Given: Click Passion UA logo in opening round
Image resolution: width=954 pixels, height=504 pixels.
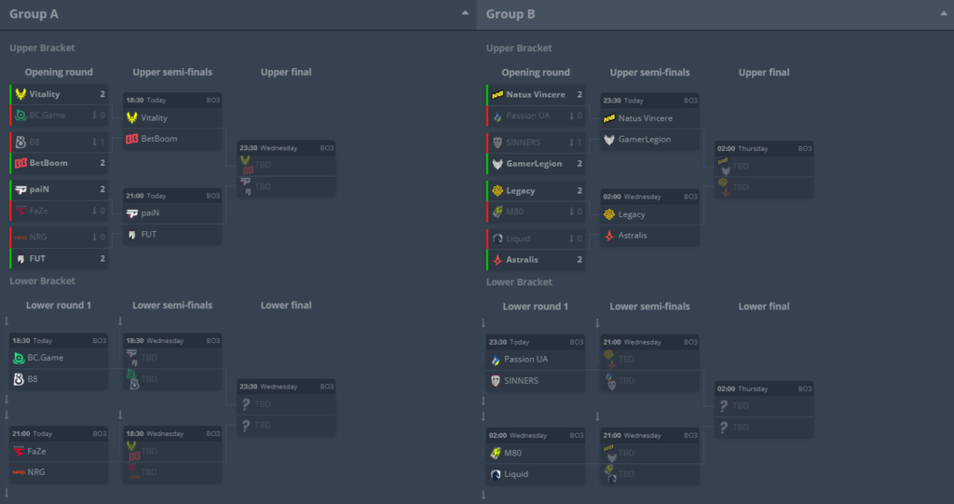Looking at the screenshot, I should click(497, 116).
